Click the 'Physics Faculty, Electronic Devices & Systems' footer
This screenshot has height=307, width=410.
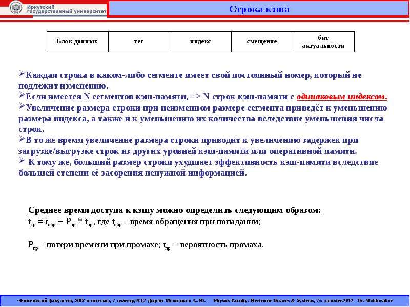point(264,301)
